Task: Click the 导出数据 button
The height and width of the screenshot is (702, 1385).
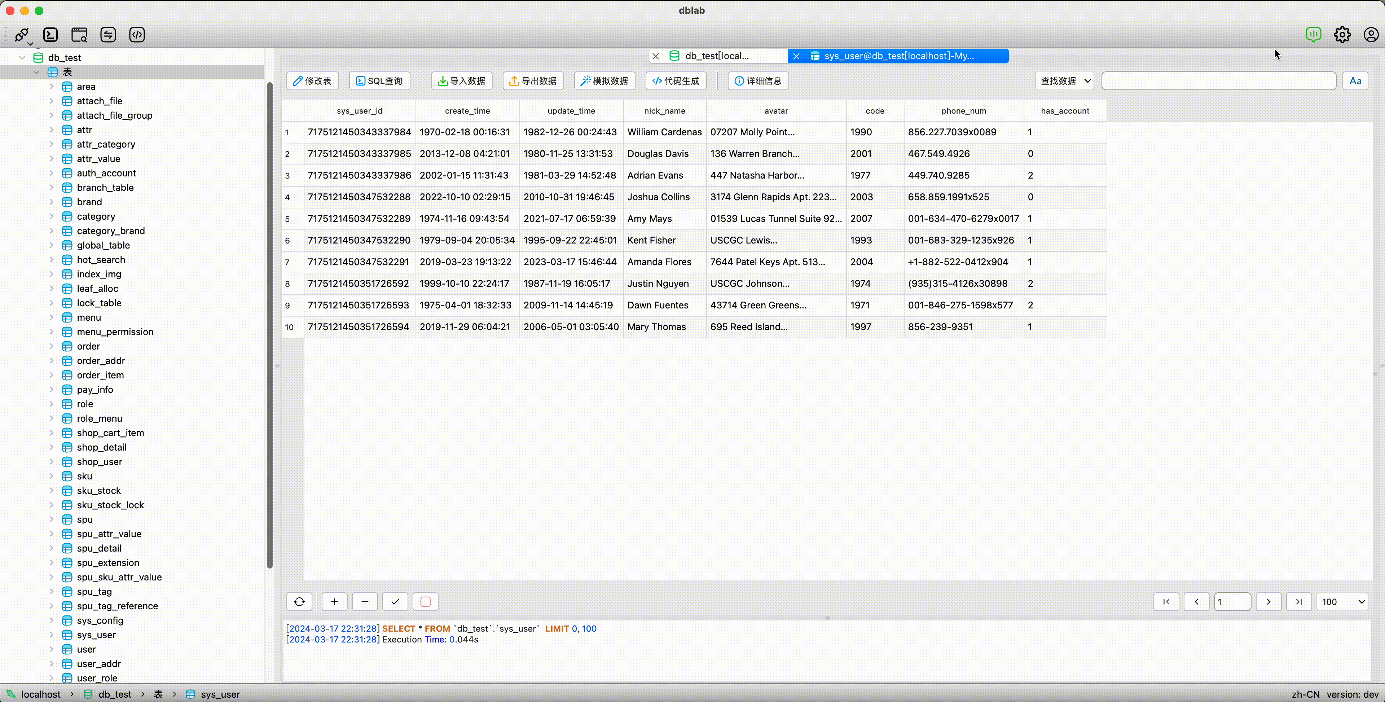Action: (x=533, y=81)
